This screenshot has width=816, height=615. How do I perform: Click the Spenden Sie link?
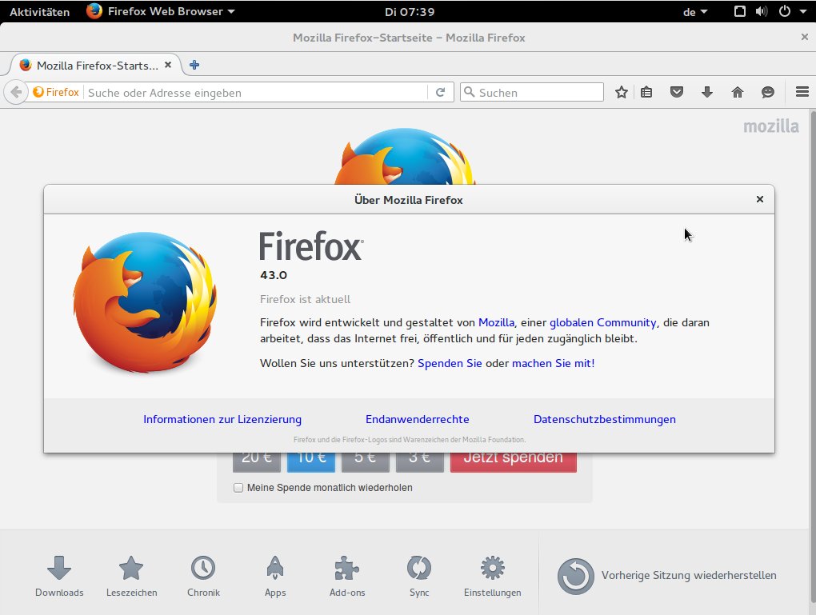click(450, 363)
